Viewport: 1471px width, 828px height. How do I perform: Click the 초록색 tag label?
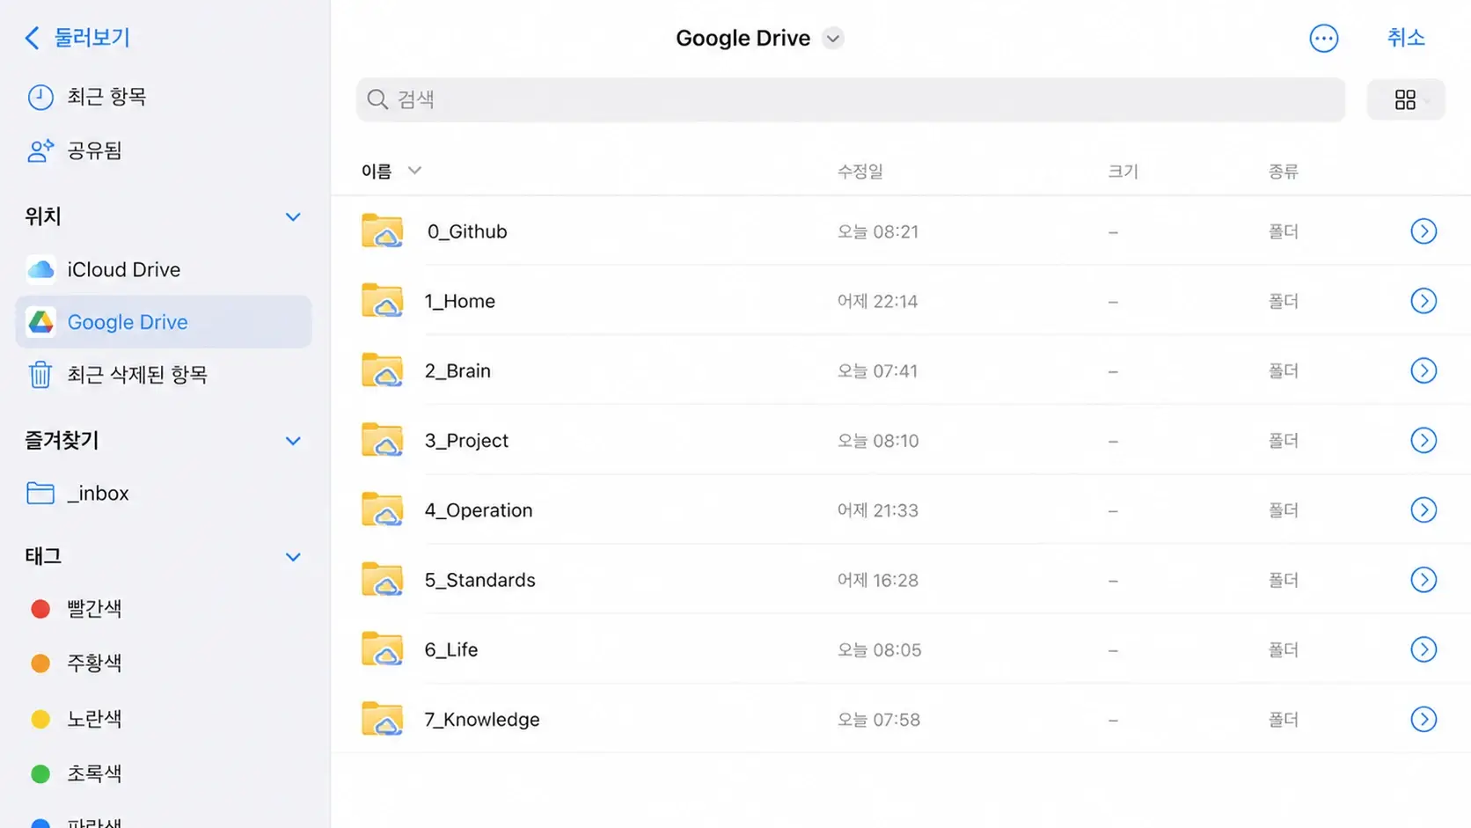tap(94, 774)
